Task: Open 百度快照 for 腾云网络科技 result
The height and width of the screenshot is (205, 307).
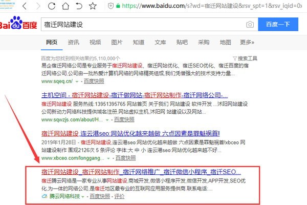Action: point(100,196)
